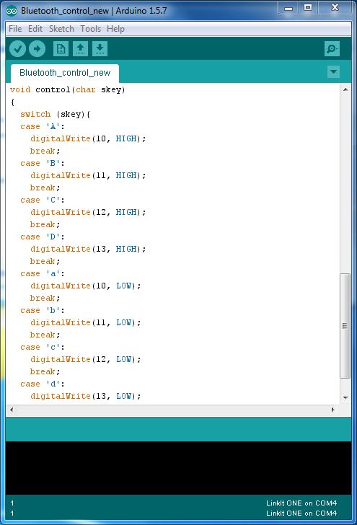
Task: Click the line case 'C':
Action: [43, 200]
